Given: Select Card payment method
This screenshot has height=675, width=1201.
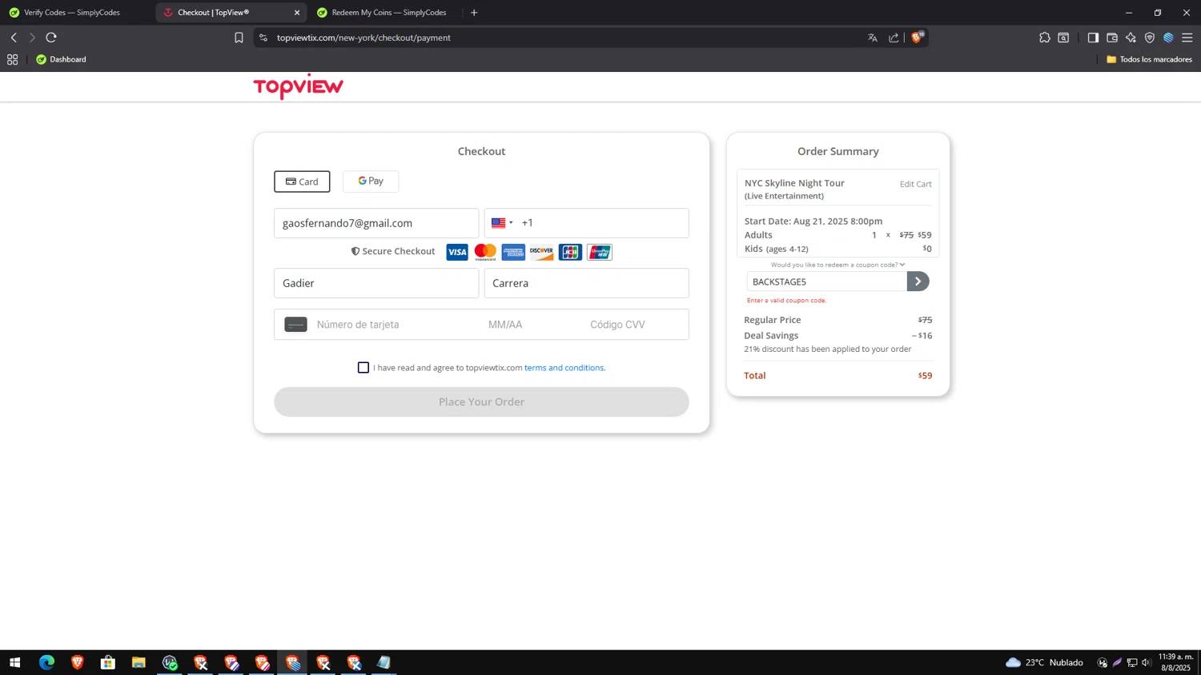Looking at the screenshot, I should click(x=302, y=182).
